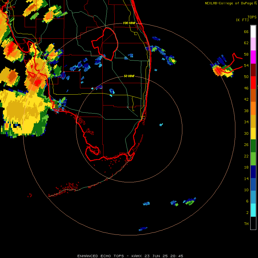258x258 pixels.
Task: Click the navy blue legend swatch
Action: click(253, 172)
